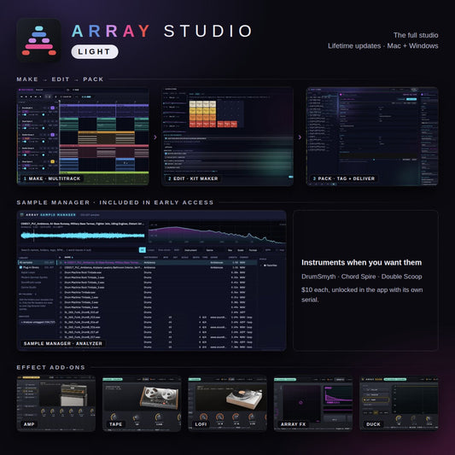
Task: Click the purple button on the first multitrack track header
Action: pyautogui.click(x=53, y=108)
